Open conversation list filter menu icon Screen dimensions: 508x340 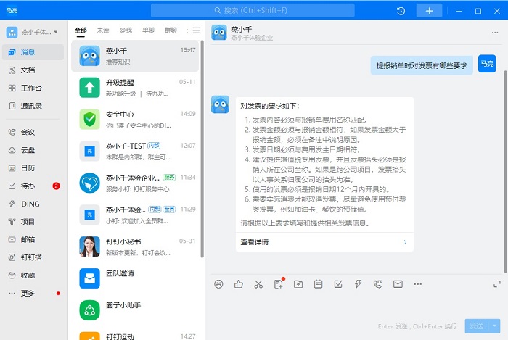(x=197, y=30)
